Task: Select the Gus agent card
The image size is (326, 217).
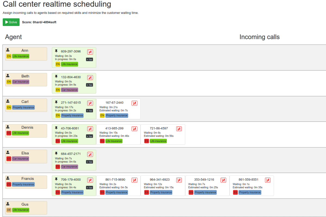Action: tap(26, 208)
